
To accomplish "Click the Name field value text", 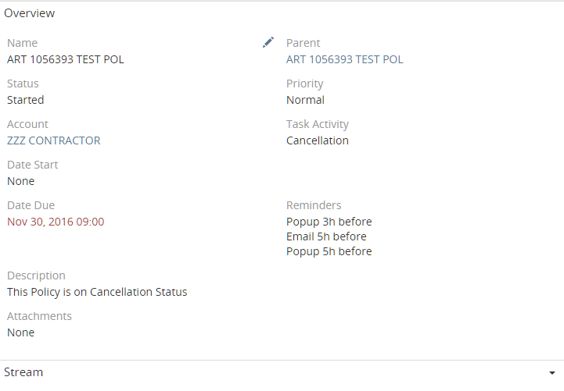I will (x=65, y=59).
